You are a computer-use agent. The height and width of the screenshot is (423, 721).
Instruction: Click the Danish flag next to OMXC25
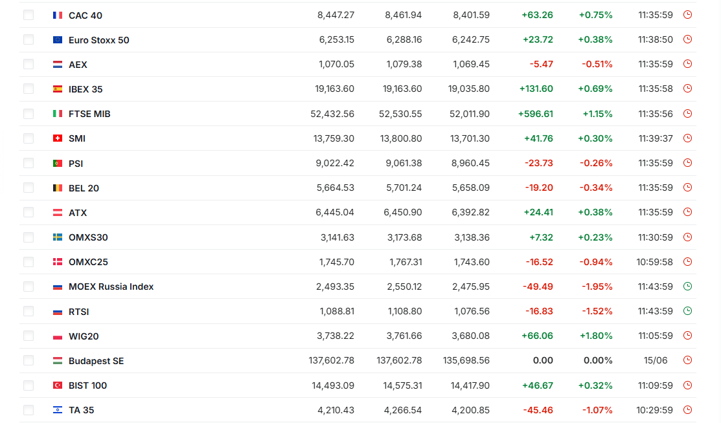click(x=58, y=262)
